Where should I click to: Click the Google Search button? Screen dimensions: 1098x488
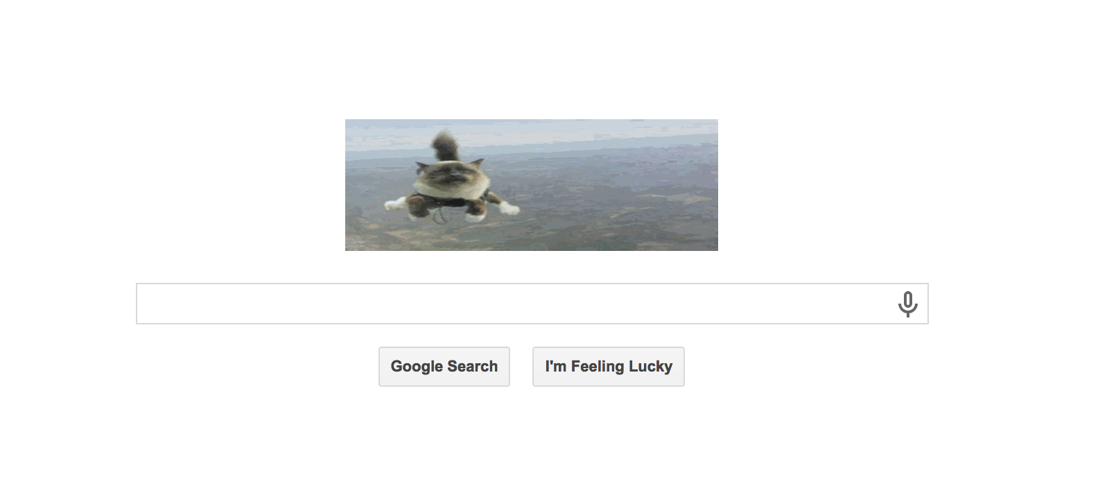click(x=444, y=367)
